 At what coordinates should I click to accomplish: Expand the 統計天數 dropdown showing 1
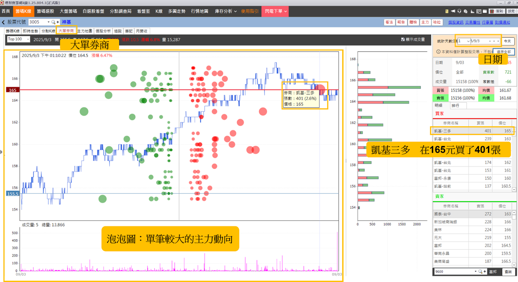pyautogui.click(x=468, y=41)
